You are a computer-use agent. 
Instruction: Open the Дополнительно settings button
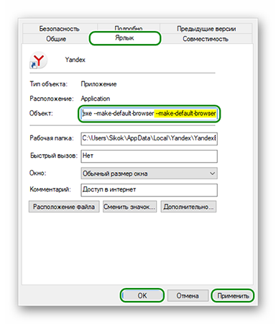pyautogui.click(x=188, y=207)
